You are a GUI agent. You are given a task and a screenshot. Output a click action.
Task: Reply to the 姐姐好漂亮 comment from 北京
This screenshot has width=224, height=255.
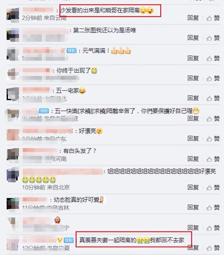pos(193,187)
